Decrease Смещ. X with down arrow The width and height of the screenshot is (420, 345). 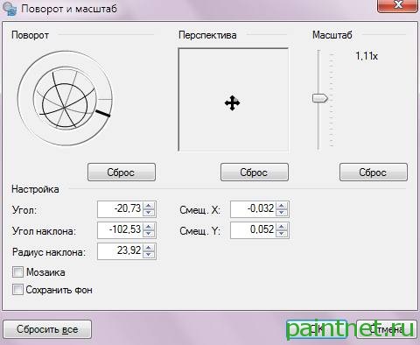(282, 213)
